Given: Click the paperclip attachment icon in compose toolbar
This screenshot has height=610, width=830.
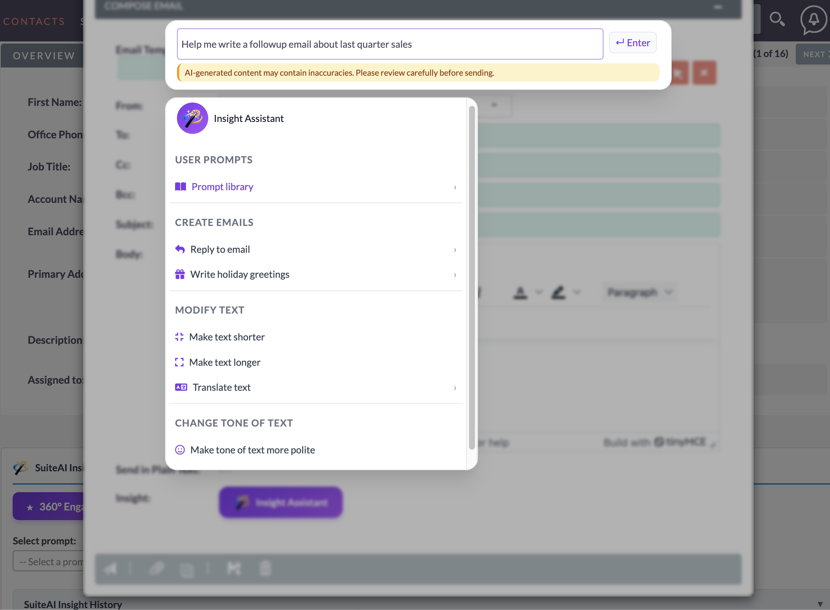Looking at the screenshot, I should [x=156, y=568].
